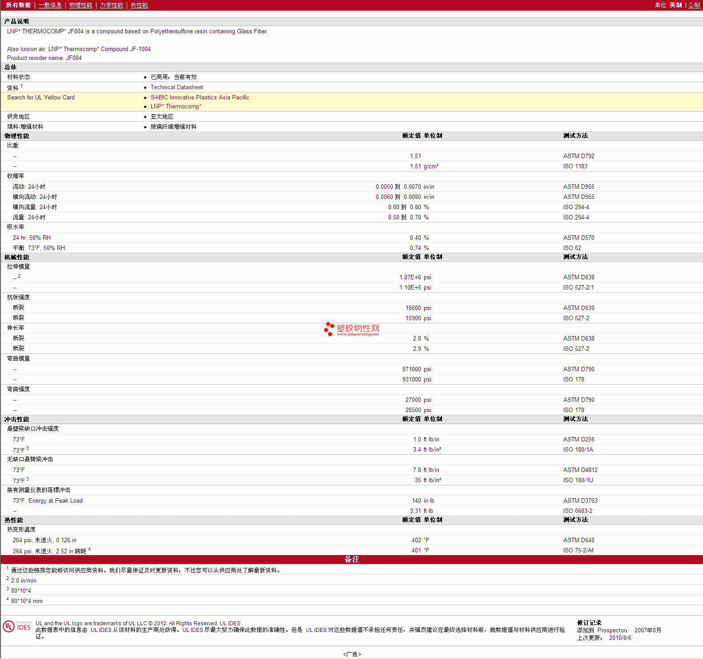Click the 无缺口悬臂梁冲击 label

30,460
